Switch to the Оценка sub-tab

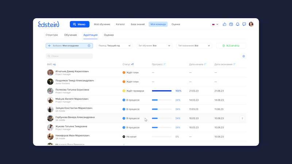pyautogui.click(x=109, y=35)
